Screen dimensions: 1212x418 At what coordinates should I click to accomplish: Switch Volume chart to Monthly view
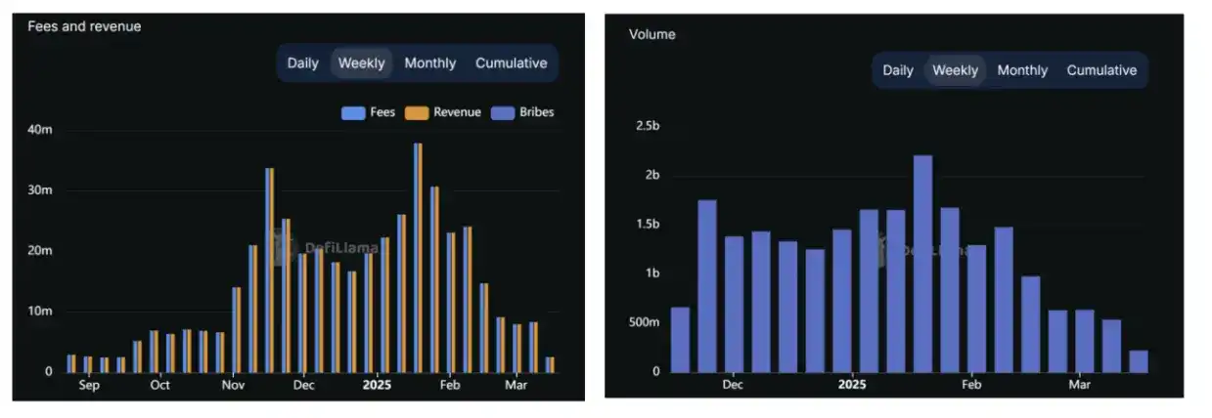coord(1022,70)
